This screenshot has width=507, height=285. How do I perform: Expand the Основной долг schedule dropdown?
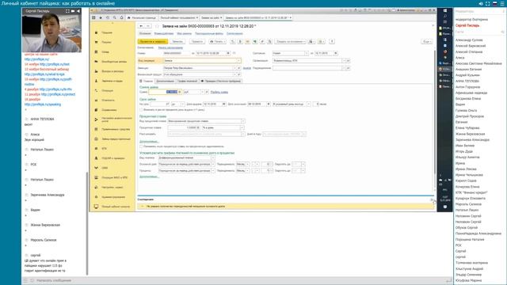(213, 164)
